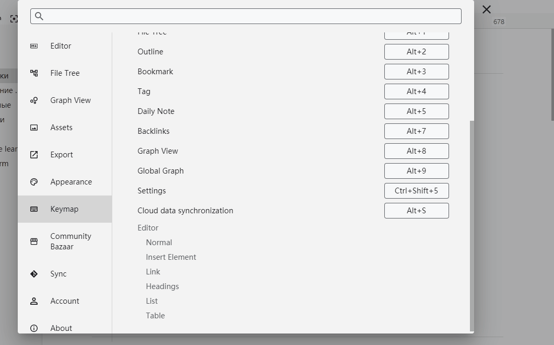This screenshot has width=554, height=345.
Task: Select the Keymap tab label
Action: click(64, 209)
